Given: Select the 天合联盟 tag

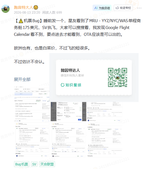Looking at the screenshot, I should click(x=47, y=164).
